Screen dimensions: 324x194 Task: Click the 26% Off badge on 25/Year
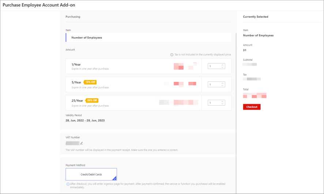tap(91, 100)
